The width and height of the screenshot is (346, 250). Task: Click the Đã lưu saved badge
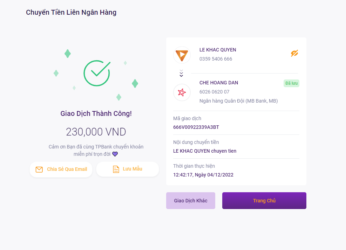291,83
